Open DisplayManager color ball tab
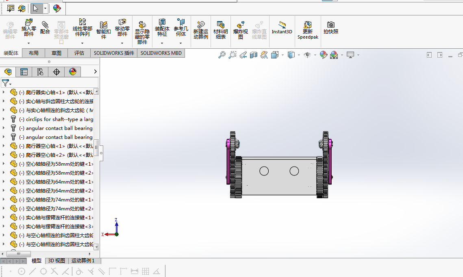 (73, 71)
